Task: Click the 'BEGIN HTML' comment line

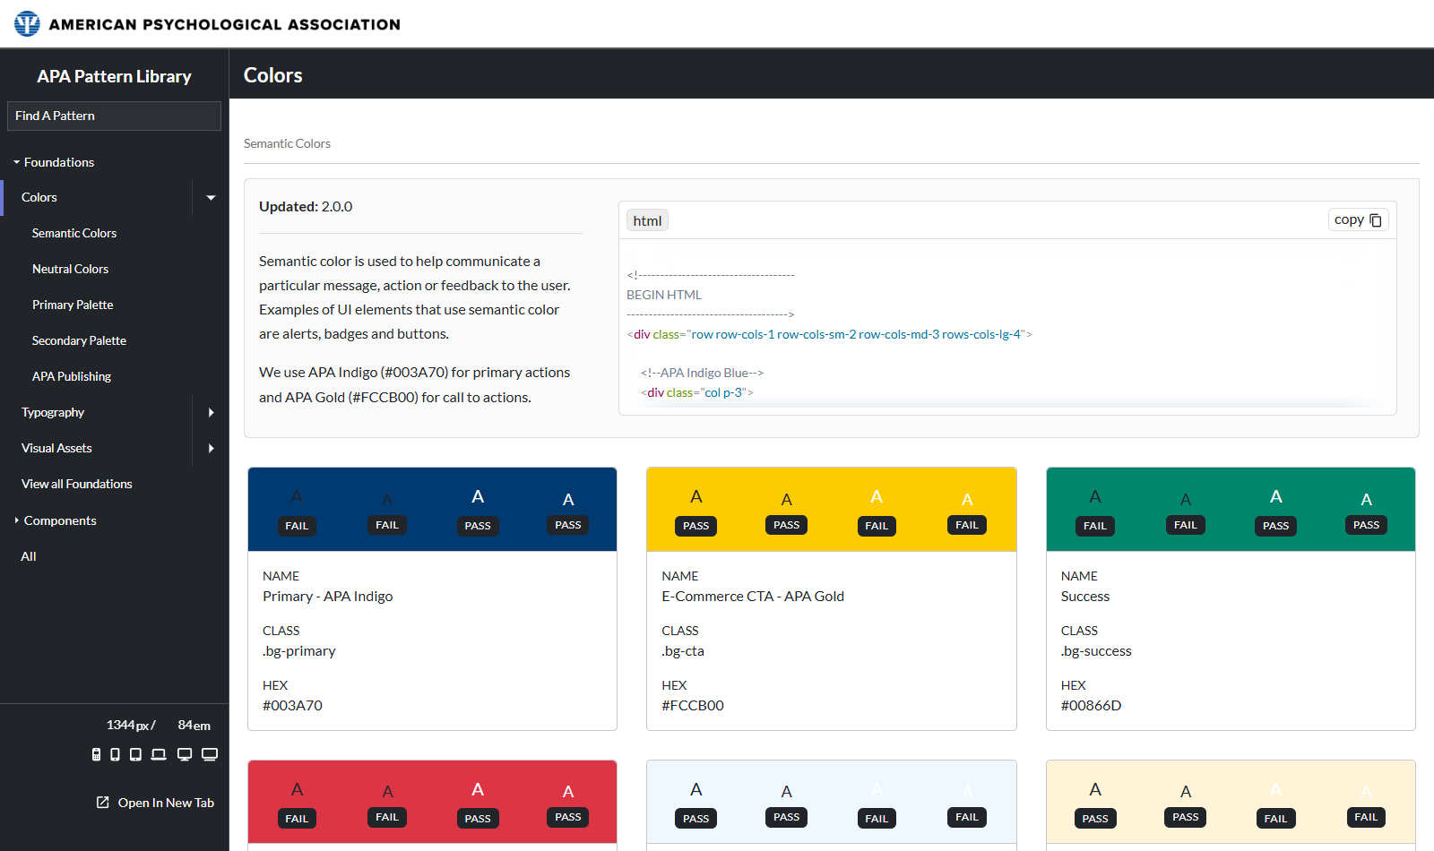Action: coord(664,295)
